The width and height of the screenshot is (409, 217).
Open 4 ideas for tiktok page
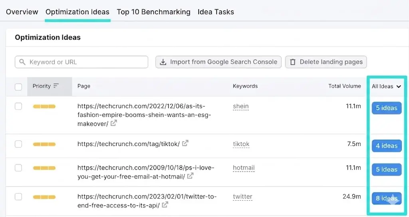coord(387,146)
